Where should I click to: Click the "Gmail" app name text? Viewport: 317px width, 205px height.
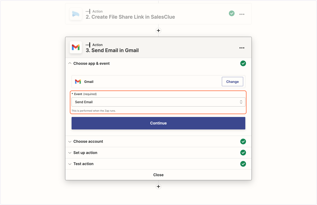click(x=89, y=82)
